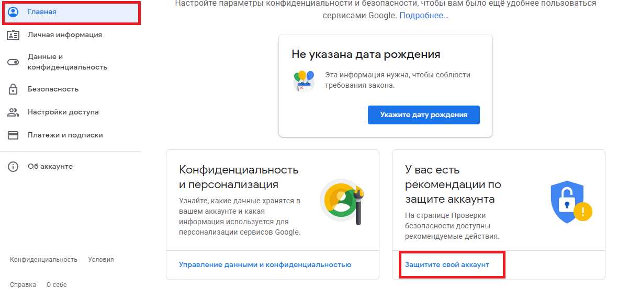Image resolution: width=618 pixels, height=290 pixels.
Task: Click the privacy illustration with paintbrush
Action: [341, 202]
